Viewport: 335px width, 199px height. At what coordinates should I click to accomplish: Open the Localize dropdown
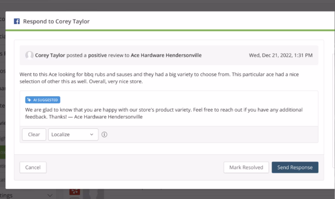click(73, 135)
